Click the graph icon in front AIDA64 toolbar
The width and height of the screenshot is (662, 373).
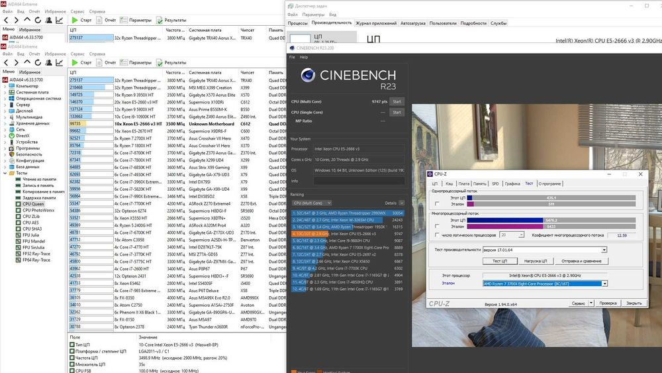(x=59, y=62)
